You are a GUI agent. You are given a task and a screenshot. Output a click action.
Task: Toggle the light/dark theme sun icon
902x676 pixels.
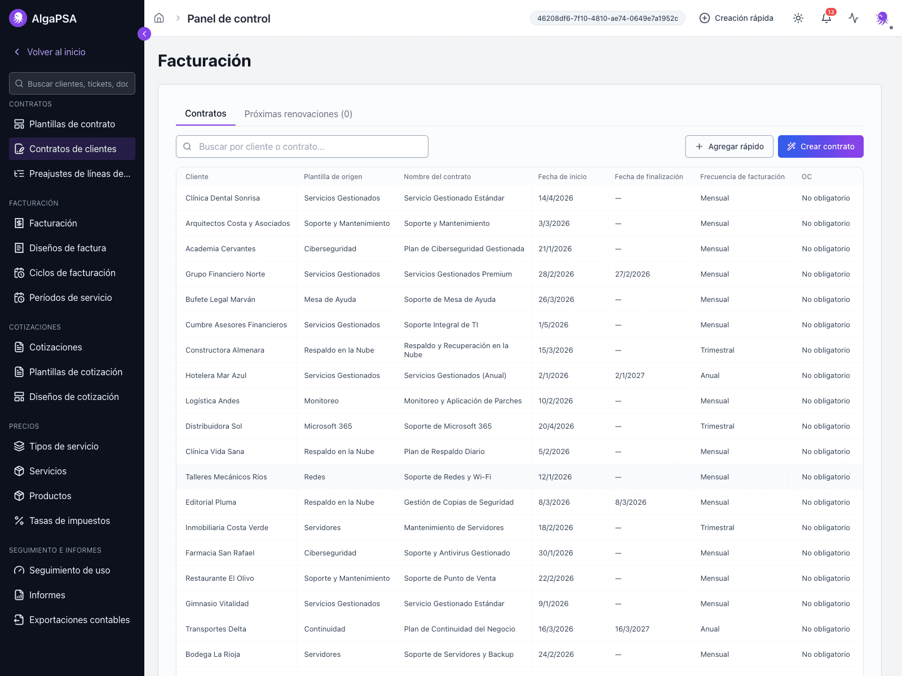(798, 18)
